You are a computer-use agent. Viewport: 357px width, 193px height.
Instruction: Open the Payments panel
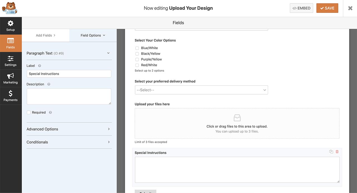pos(10,96)
